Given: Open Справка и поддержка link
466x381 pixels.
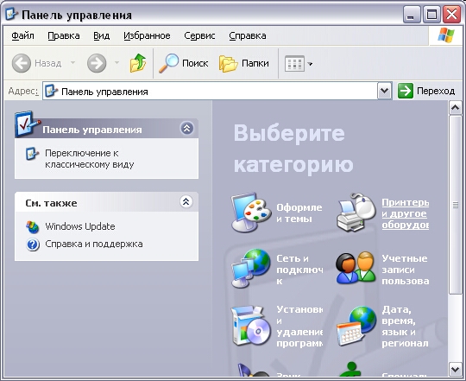Looking at the screenshot, I should (x=93, y=244).
